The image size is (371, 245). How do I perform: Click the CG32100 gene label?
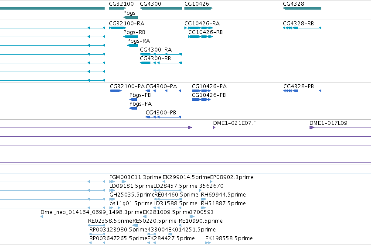point(121,4)
